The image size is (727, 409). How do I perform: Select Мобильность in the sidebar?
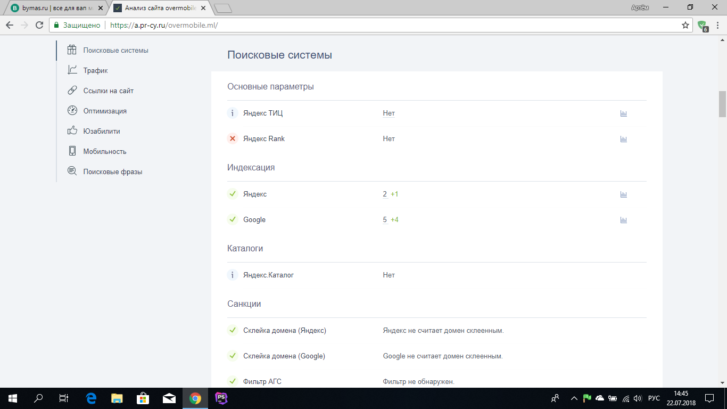click(105, 151)
